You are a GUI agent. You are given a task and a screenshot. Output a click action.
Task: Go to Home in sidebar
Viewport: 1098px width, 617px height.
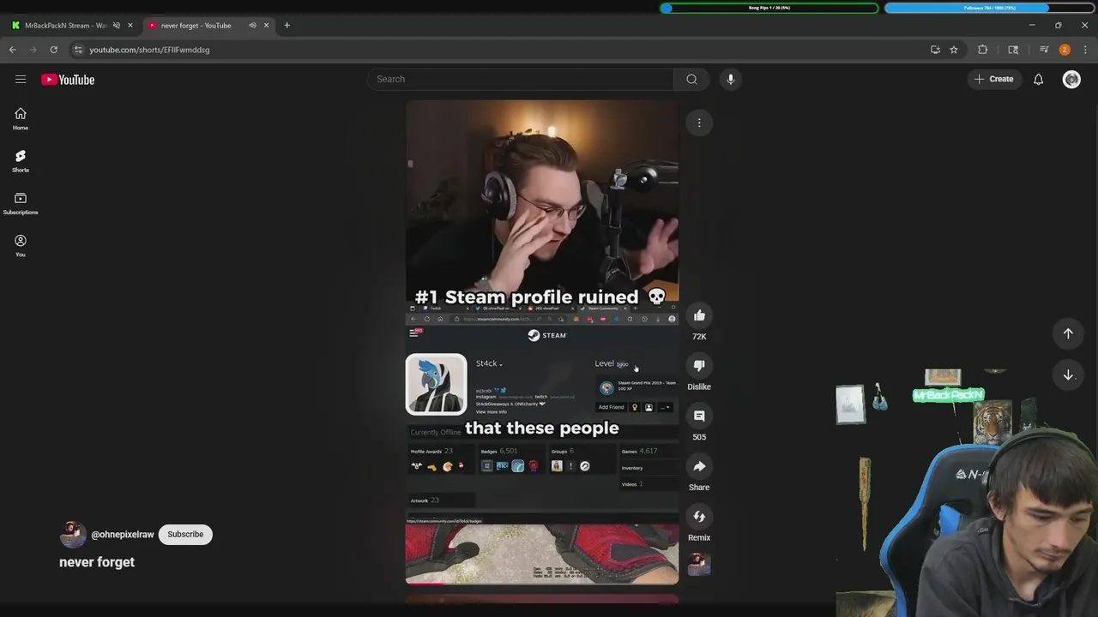pos(21,119)
